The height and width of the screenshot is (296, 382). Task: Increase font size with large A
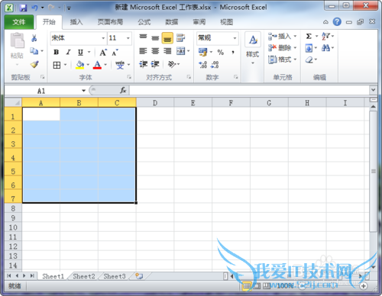pyautogui.click(x=103, y=53)
